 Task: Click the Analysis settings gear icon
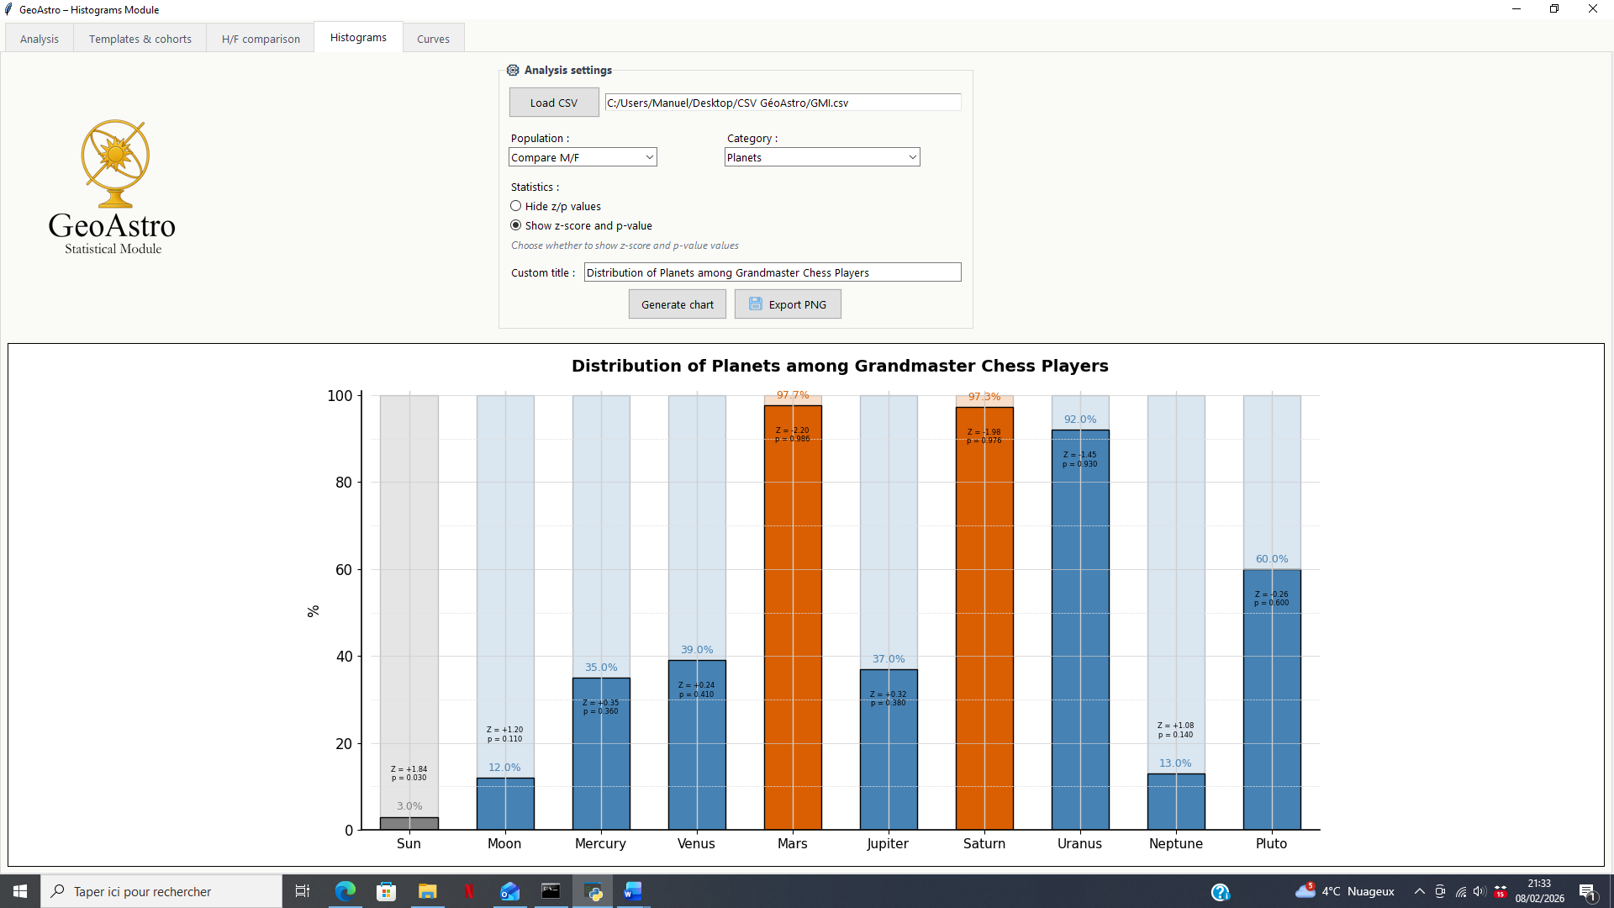(513, 71)
